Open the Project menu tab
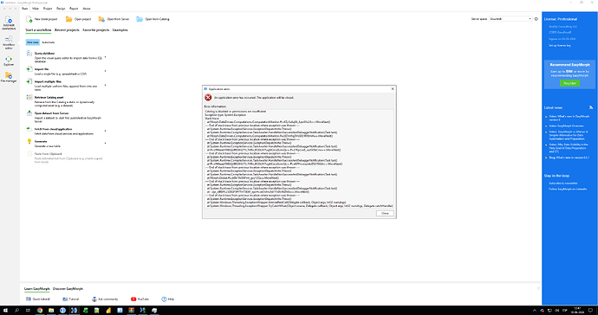The width and height of the screenshot is (598, 315). coord(48,9)
